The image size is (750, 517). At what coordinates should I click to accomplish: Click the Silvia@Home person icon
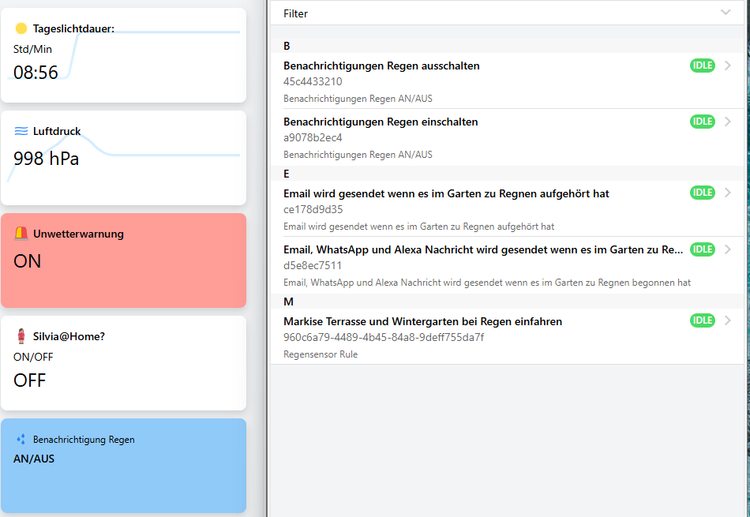coord(21,336)
